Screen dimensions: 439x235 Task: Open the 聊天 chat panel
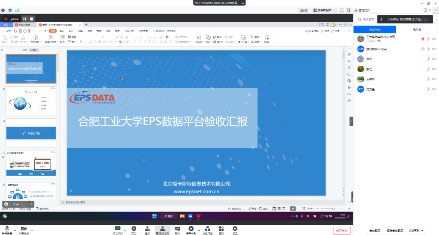pos(177,230)
